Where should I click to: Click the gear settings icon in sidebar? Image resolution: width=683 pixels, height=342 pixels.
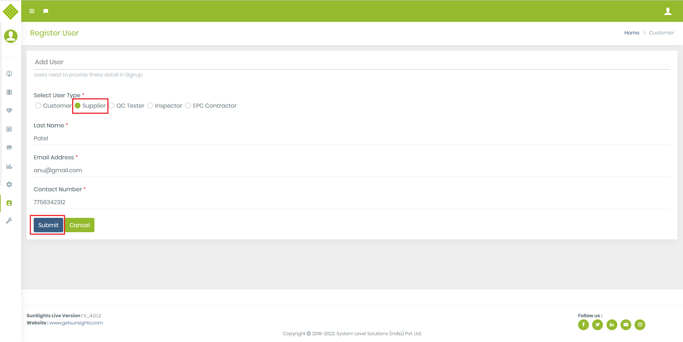[x=9, y=184]
